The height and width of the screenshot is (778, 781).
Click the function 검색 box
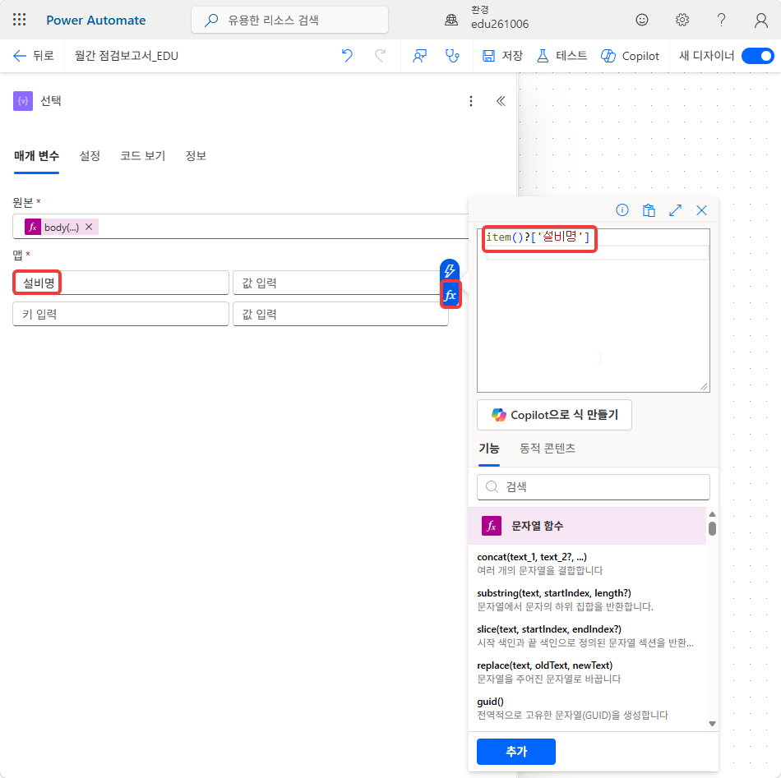(x=594, y=487)
